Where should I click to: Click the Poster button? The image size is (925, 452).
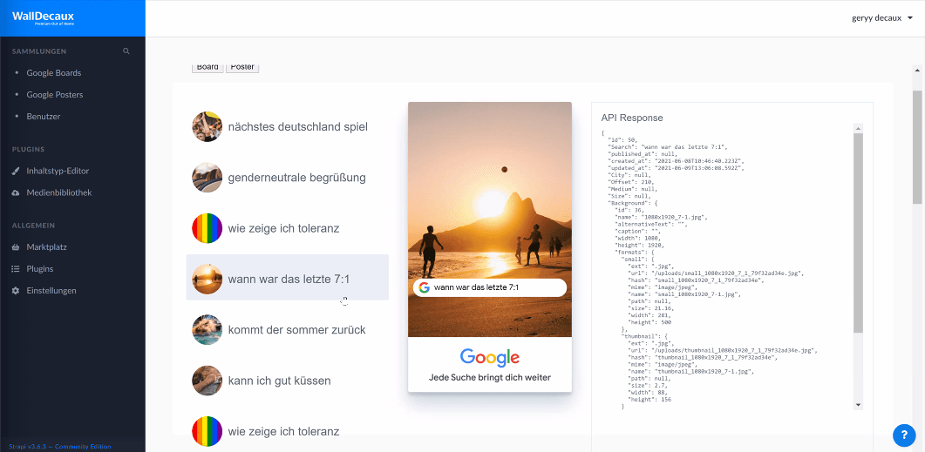coord(242,66)
